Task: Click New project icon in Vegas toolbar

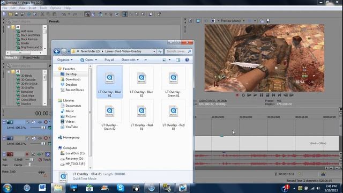Action: (4, 14)
